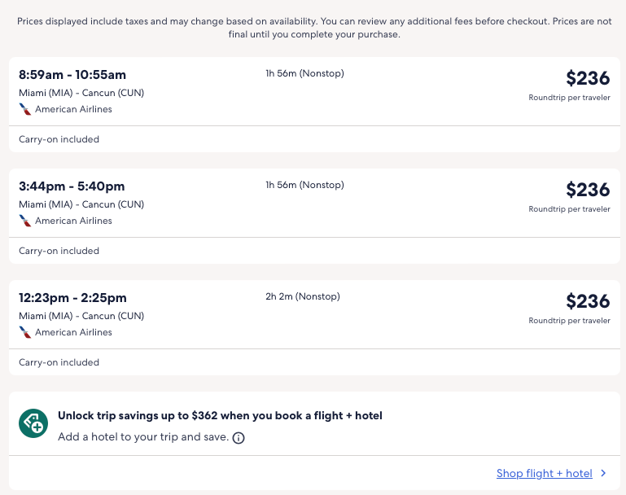626x495 pixels.
Task: Click American Airlines logo on 3:44pm flight
Action: click(x=25, y=221)
